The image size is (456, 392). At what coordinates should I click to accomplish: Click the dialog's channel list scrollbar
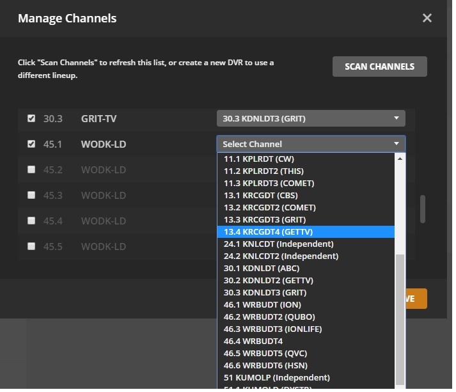[423, 209]
